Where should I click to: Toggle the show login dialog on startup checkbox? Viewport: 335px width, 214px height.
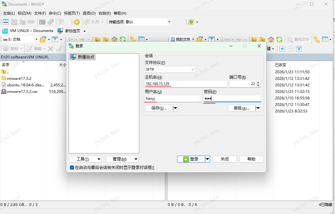(x=72, y=168)
